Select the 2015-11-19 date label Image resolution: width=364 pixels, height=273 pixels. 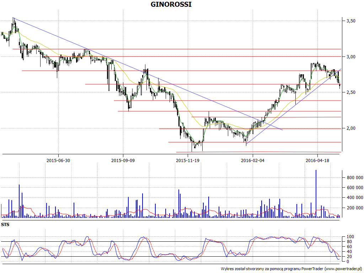[188, 160]
